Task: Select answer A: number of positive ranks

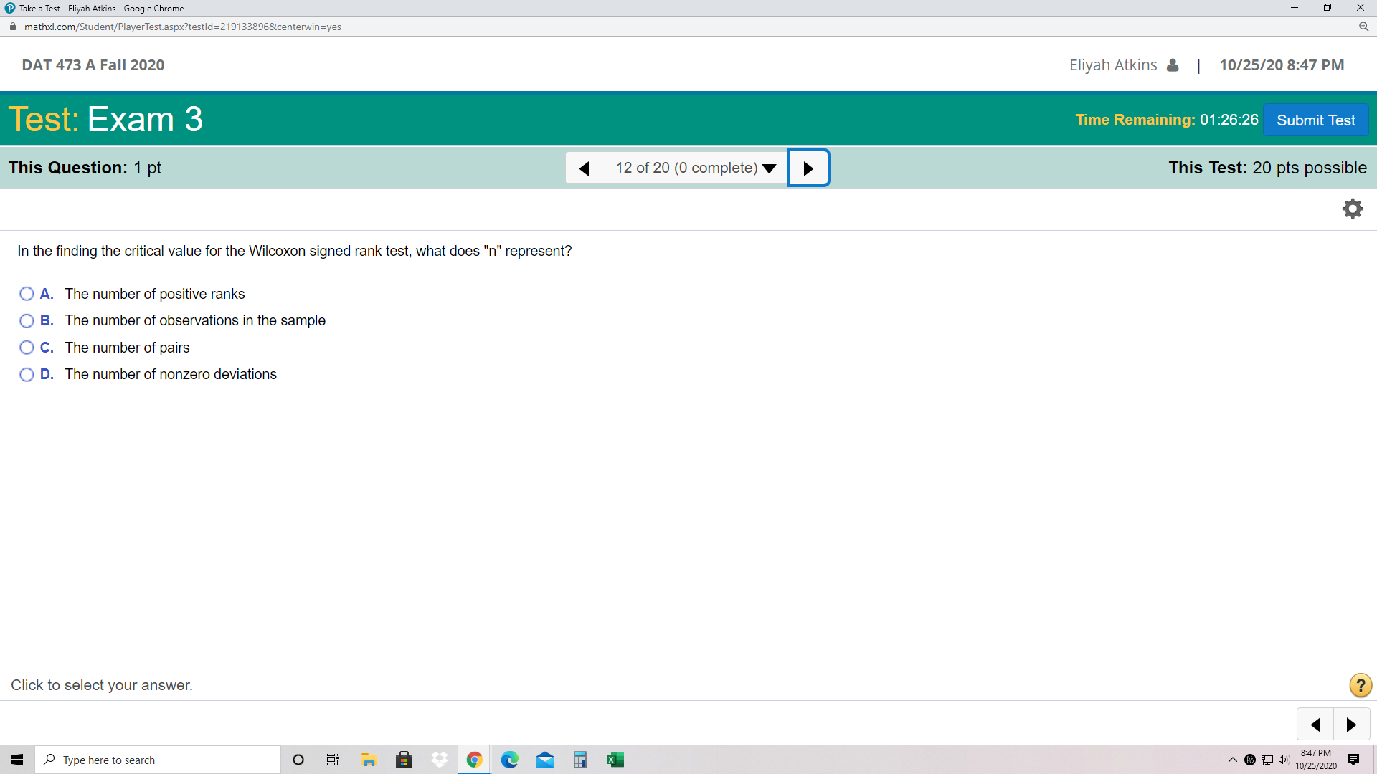Action: coord(27,294)
